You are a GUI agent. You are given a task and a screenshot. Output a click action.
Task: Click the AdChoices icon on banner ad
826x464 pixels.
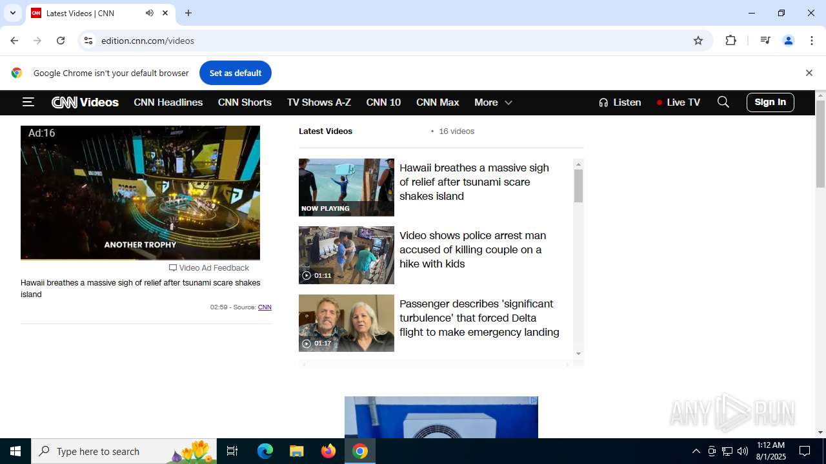534,400
